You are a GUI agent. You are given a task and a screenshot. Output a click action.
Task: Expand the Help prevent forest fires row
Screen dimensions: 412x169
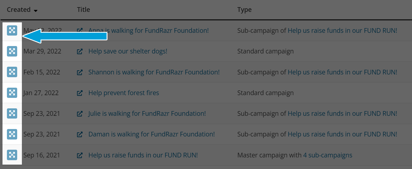tap(12, 93)
